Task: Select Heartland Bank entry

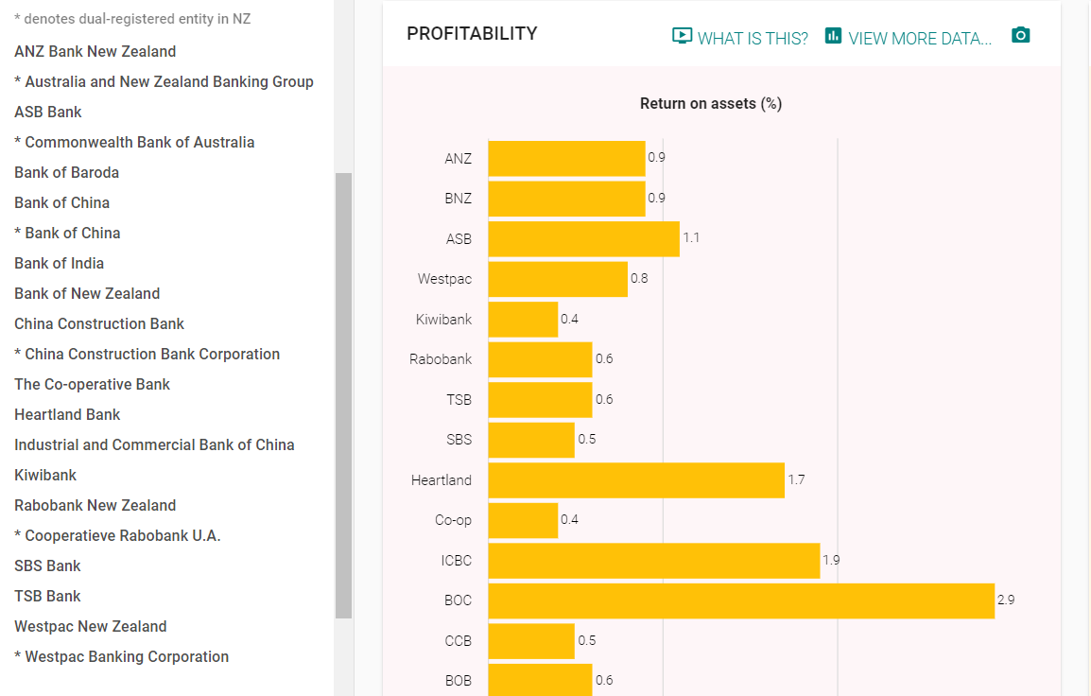Action: point(67,415)
